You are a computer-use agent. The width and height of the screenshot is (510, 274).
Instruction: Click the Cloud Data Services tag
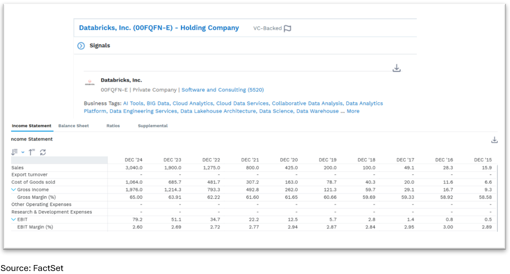tap(242, 103)
